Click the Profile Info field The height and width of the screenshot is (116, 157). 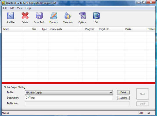(77, 103)
